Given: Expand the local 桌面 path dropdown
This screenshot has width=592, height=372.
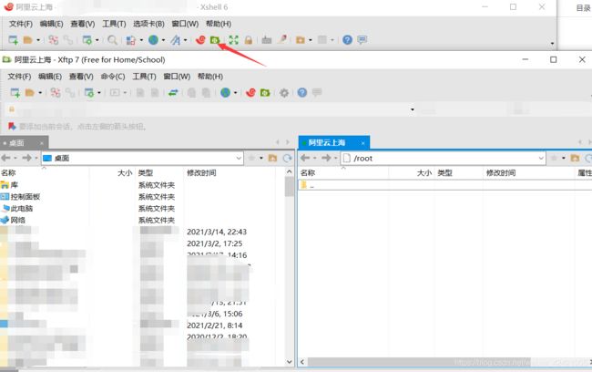Looking at the screenshot, I should pyautogui.click(x=239, y=158).
